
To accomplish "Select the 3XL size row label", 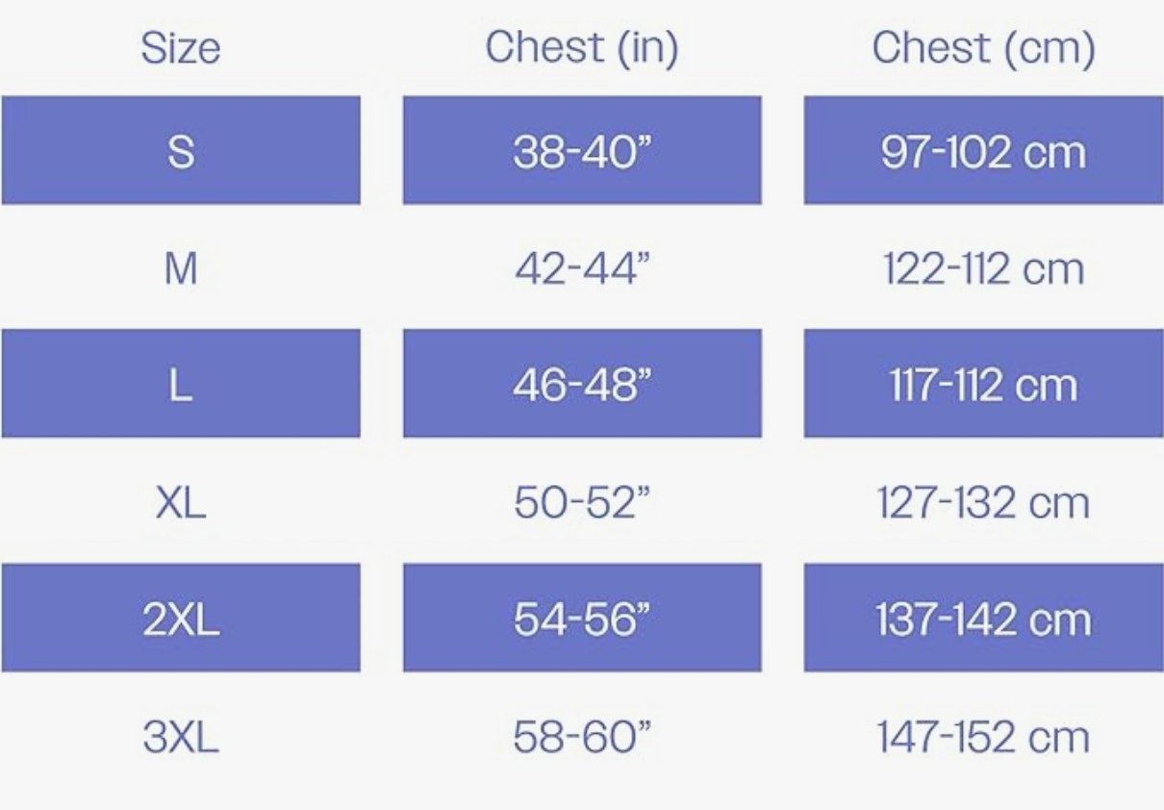I will coord(181,738).
